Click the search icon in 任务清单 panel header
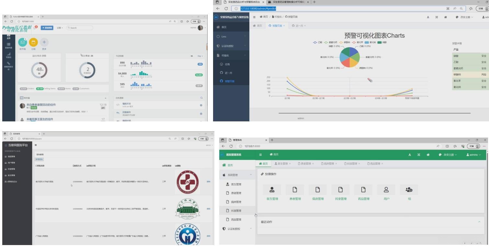This screenshot has width=489, height=247. (201, 98)
